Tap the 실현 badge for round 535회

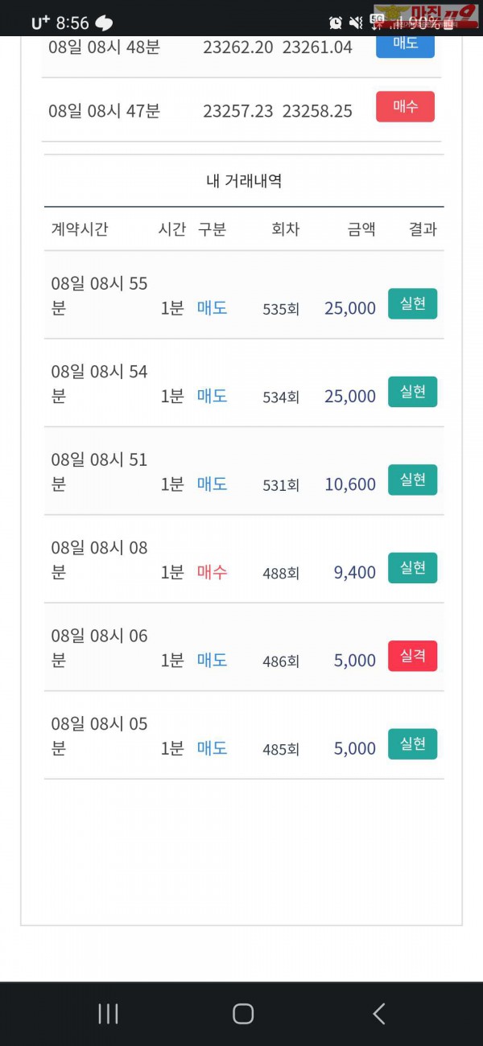(412, 304)
